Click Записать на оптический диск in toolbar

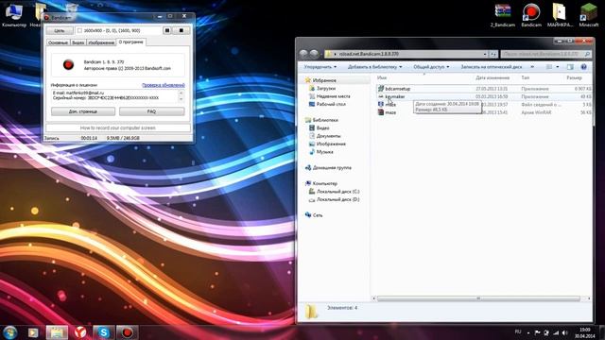(492, 67)
